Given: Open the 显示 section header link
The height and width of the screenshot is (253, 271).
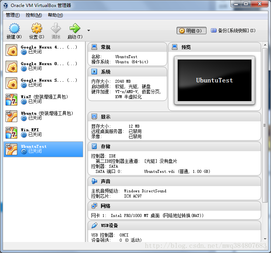Looking at the screenshot, I should click(x=105, y=117).
